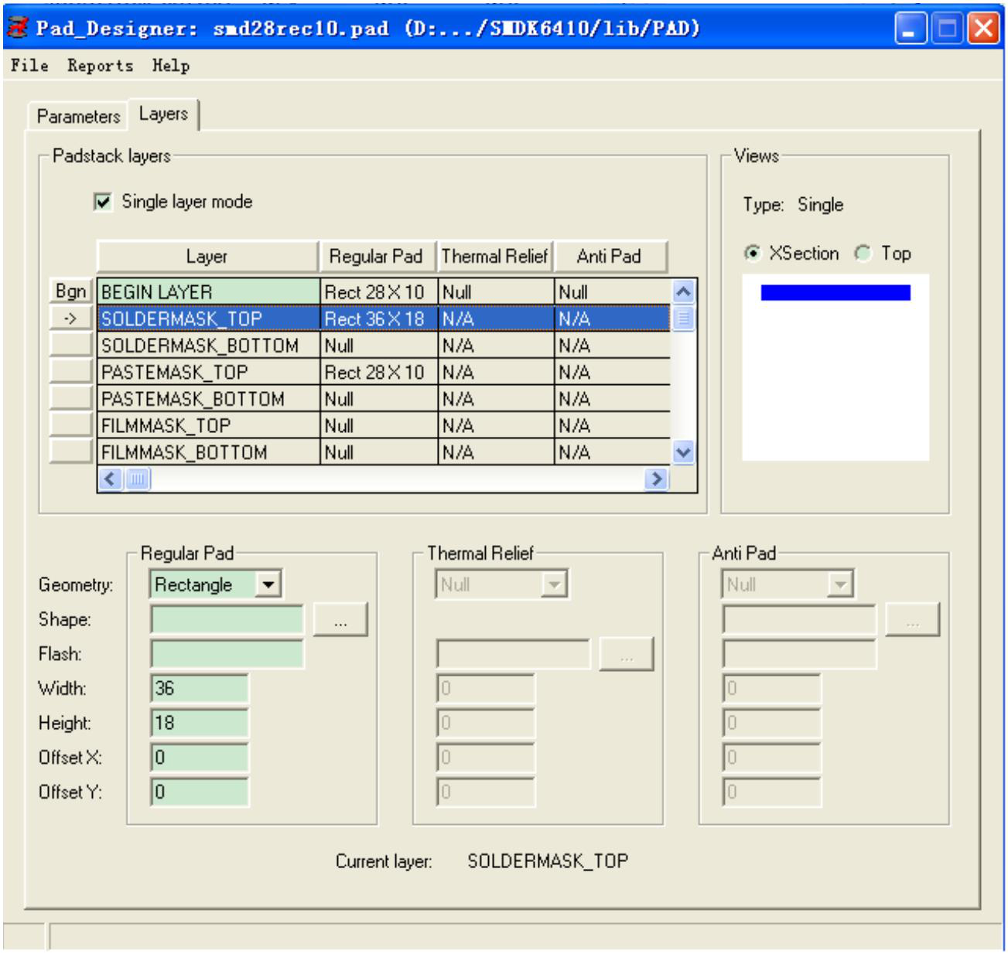Minimize the Pad Designer window

911,29
